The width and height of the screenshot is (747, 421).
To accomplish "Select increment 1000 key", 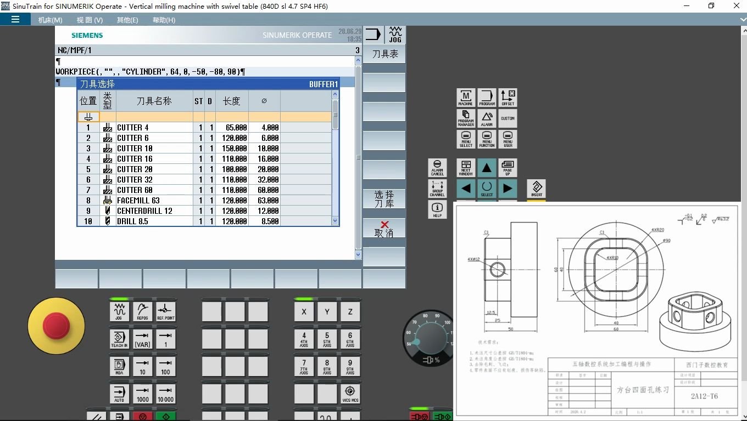I will [x=142, y=394].
